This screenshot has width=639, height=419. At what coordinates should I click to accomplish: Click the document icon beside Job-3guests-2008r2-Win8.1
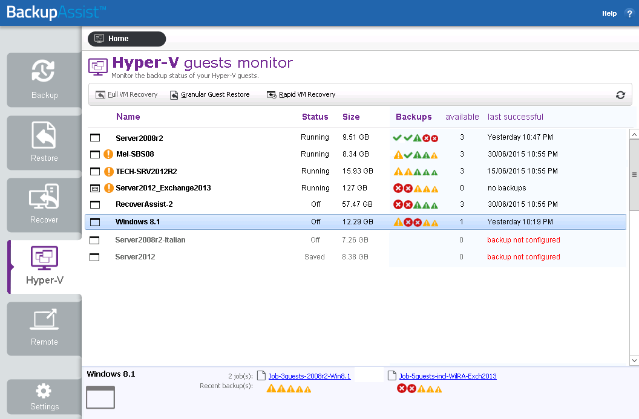point(261,375)
